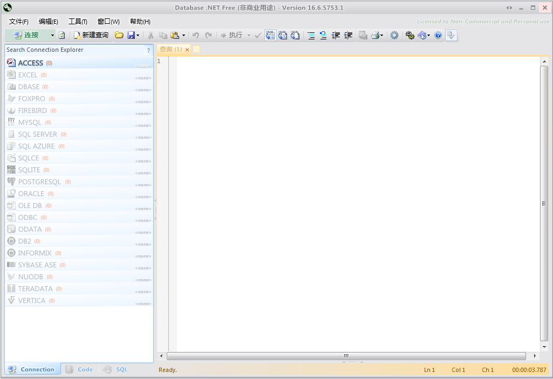Screen dimensions: 553x379
Task: Toggle the results-to-grid view button
Action: coord(270,35)
